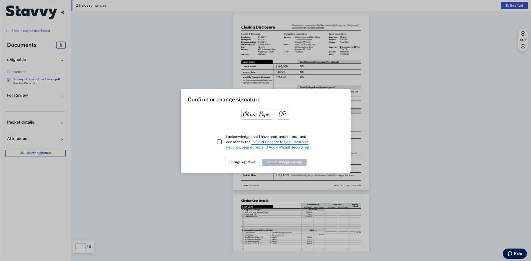531x261 pixels.
Task: Open the E-SIGN Consent link
Action: (x=268, y=145)
